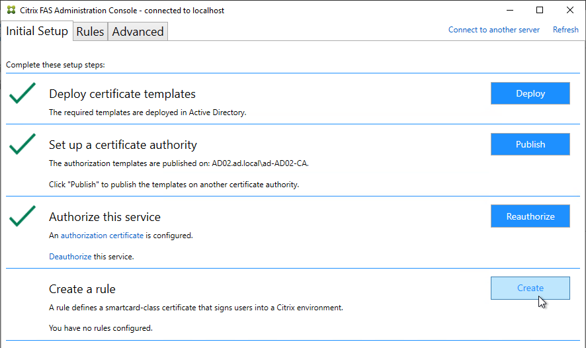Click the Create button for a rule
Viewport: 586px width, 348px height.
click(x=530, y=288)
